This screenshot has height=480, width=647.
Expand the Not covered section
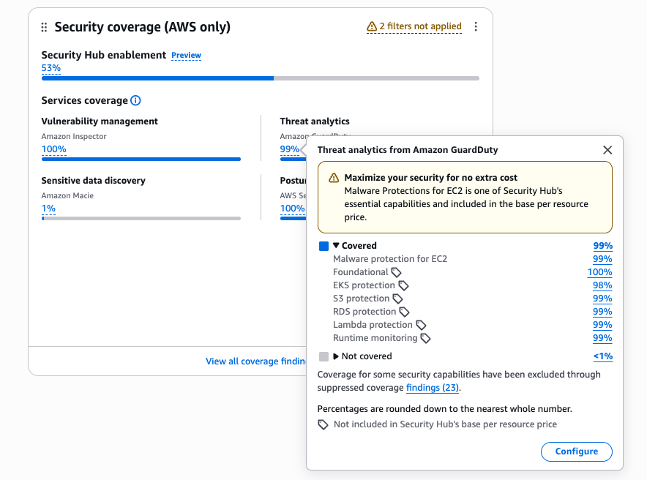(336, 356)
